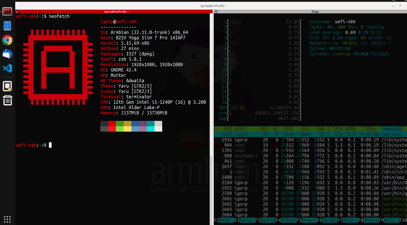Select htop process row PID 1391

(310, 150)
